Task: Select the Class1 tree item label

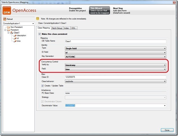Action: pyautogui.click(x=17, y=33)
